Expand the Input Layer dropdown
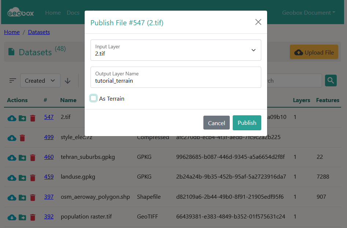 [x=176, y=50]
